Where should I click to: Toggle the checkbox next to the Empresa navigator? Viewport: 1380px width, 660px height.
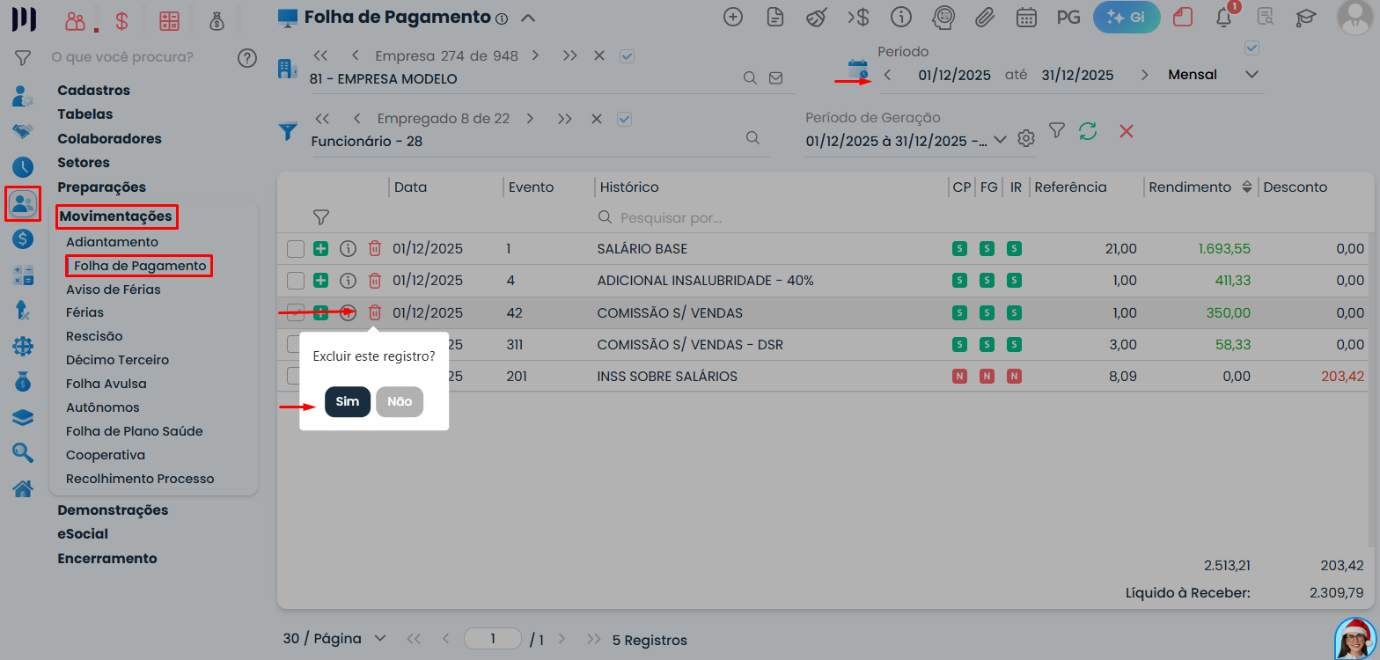[627, 55]
